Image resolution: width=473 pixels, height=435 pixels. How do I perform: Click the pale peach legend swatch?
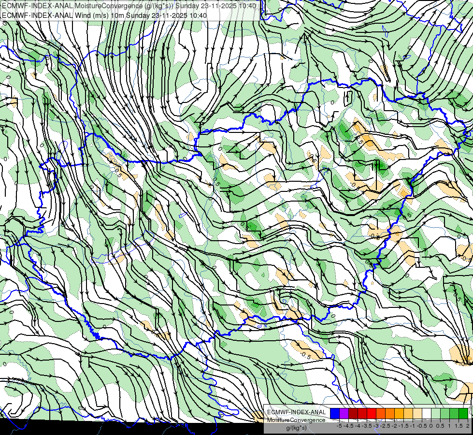click(x=417, y=414)
